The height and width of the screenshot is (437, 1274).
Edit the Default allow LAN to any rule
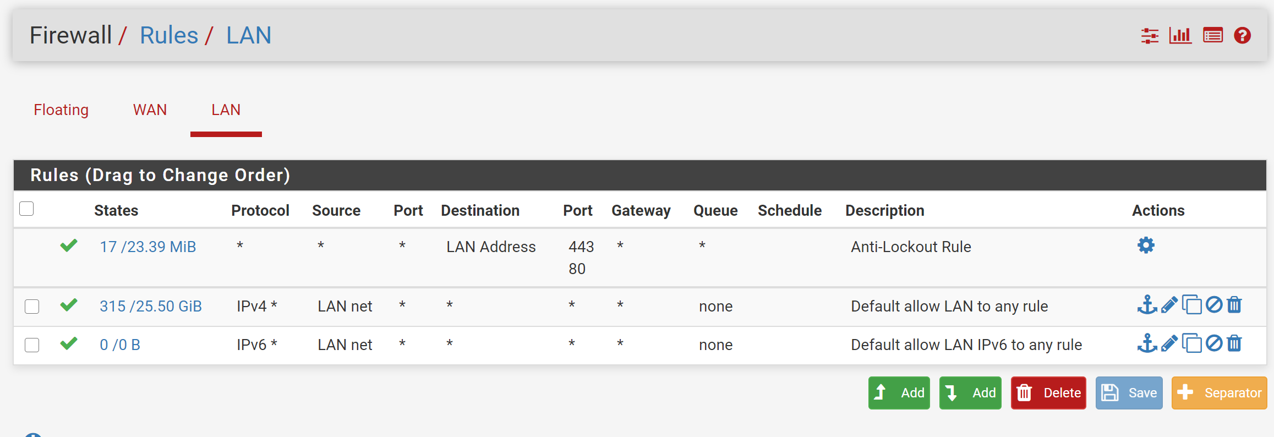(x=1169, y=305)
